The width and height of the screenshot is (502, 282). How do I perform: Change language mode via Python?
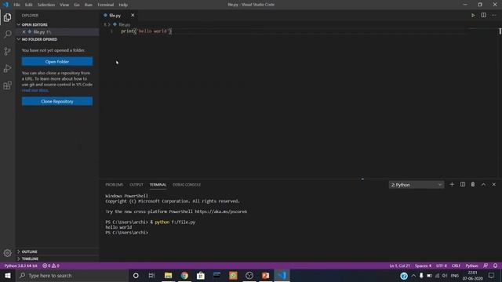(x=471, y=266)
